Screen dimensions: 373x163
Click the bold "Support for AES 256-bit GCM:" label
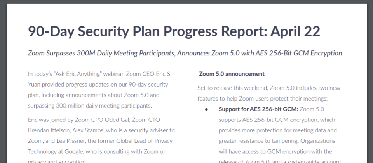coord(258,109)
